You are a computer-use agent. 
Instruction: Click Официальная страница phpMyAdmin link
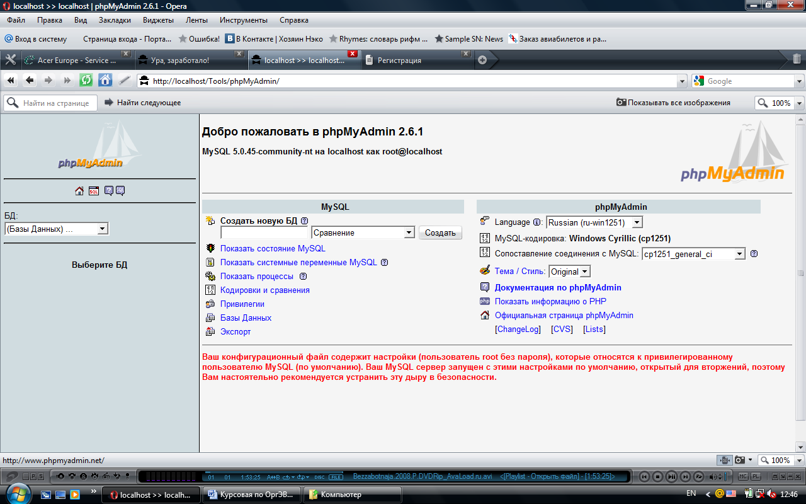pyautogui.click(x=564, y=316)
